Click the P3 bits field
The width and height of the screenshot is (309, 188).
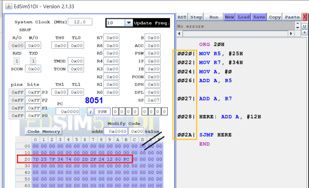(x=33, y=92)
